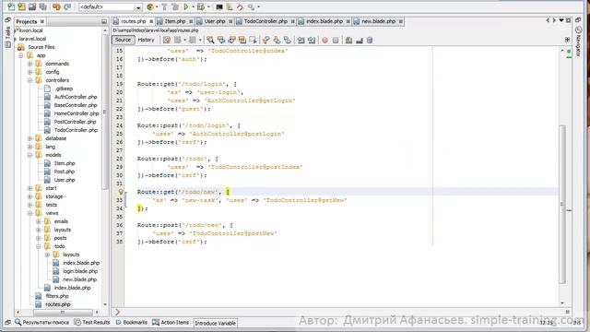
Task: Toggle the Rectangular Selection icon
Action: point(253,40)
